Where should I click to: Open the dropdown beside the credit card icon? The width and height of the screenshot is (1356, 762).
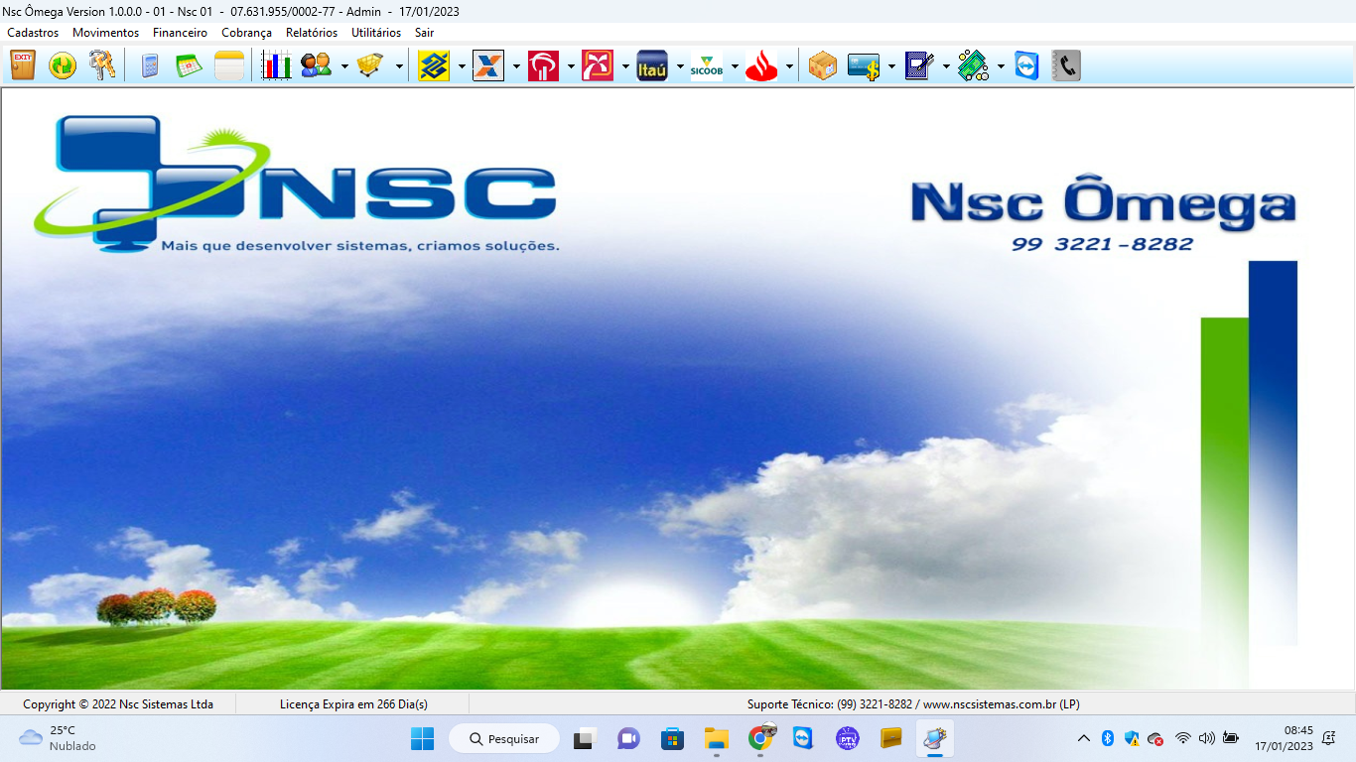click(x=891, y=66)
